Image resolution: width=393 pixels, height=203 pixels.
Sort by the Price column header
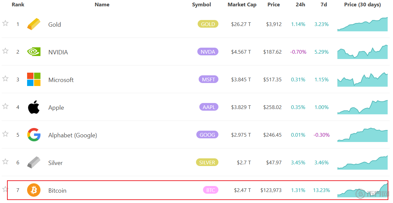(274, 5)
